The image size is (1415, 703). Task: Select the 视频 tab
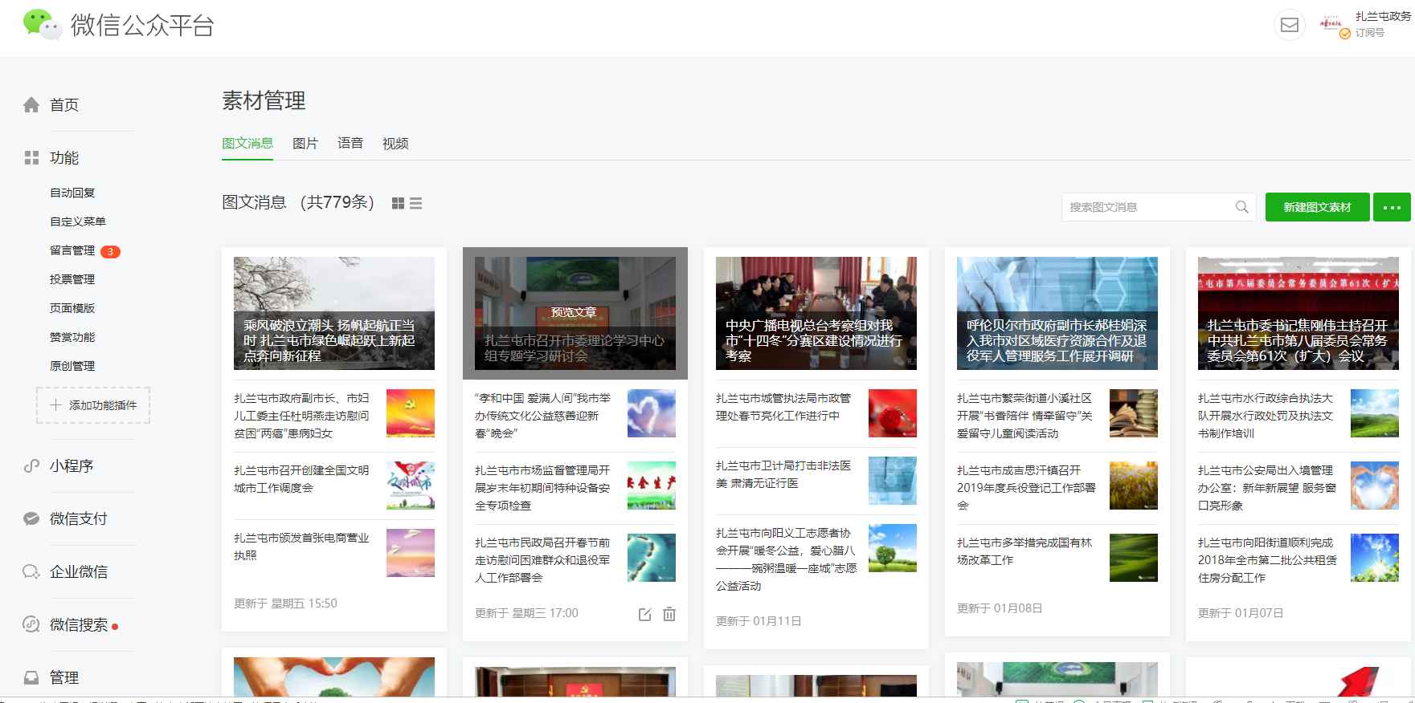click(395, 144)
